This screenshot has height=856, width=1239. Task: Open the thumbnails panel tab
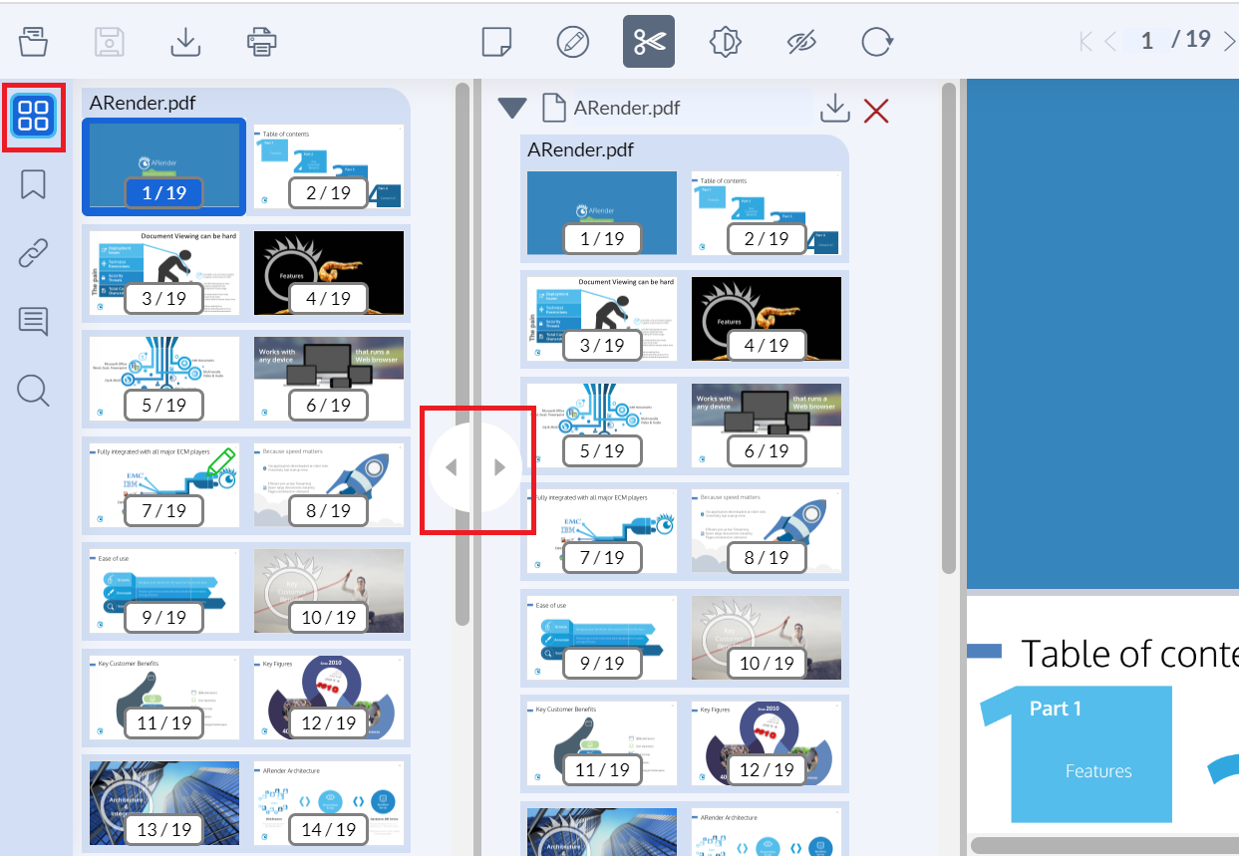[x=34, y=117]
